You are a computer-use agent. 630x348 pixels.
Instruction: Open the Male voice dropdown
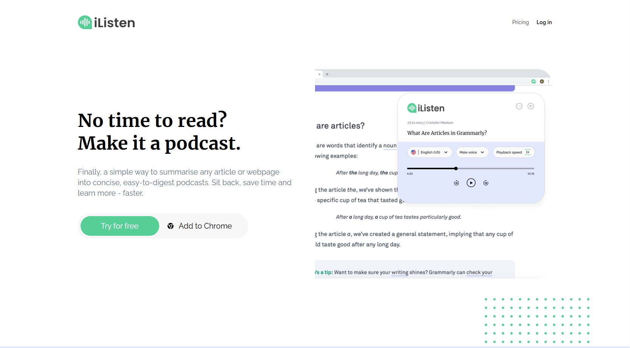472,152
